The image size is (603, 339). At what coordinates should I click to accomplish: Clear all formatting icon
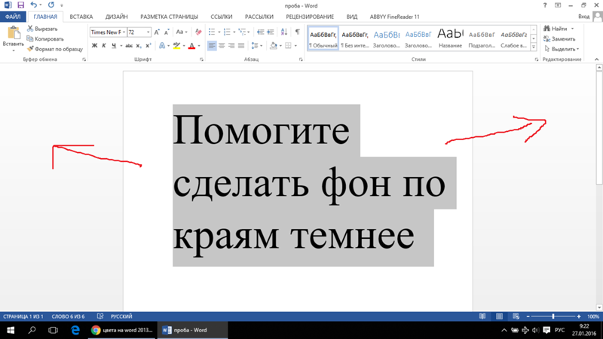coord(198,32)
